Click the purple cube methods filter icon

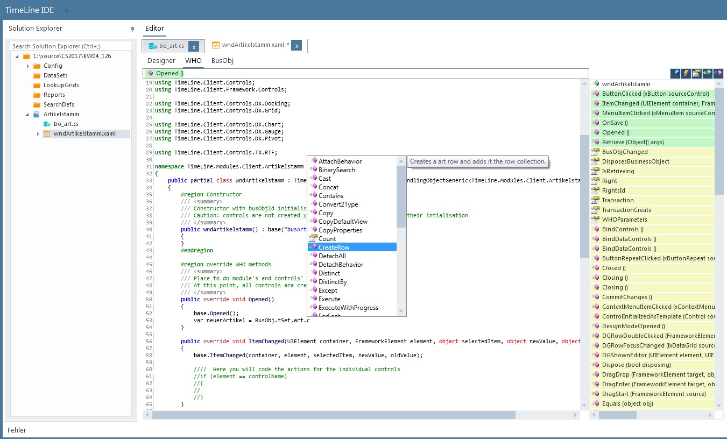[718, 73]
